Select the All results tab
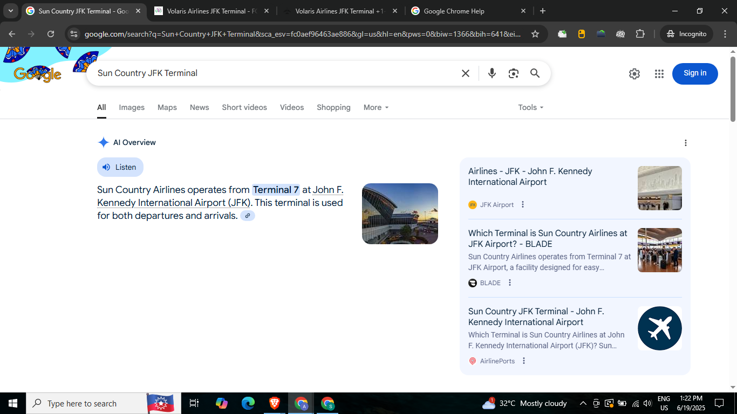 tap(101, 108)
